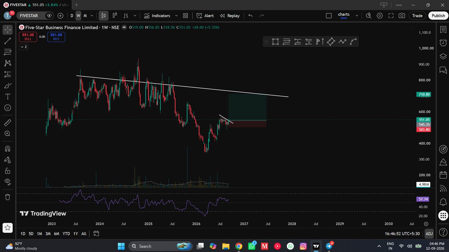
Task: Switch chart interval to D
Action: [x=71, y=16]
